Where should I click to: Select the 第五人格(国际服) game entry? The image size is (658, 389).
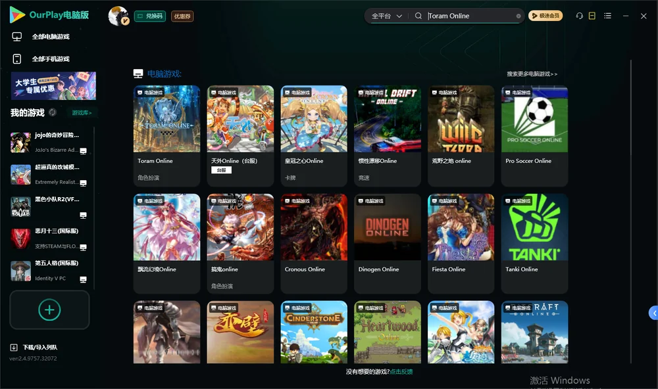pos(49,271)
